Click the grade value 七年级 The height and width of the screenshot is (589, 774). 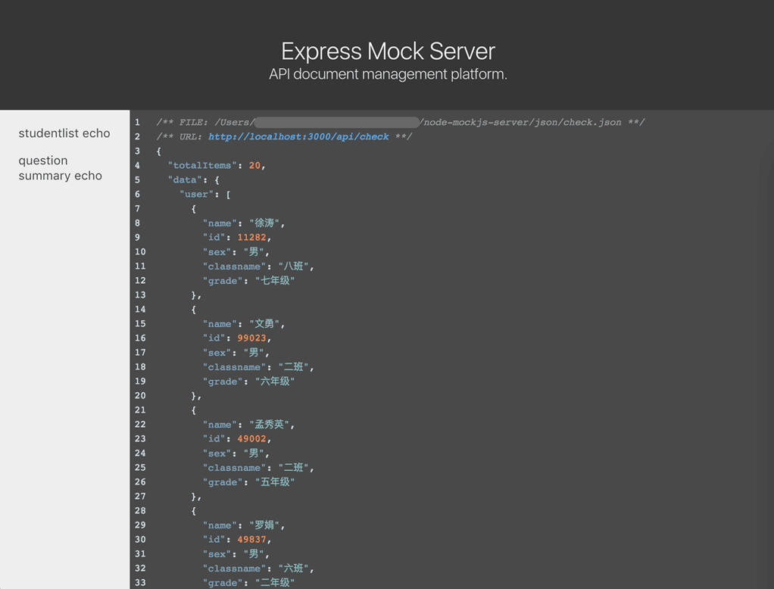tap(275, 281)
